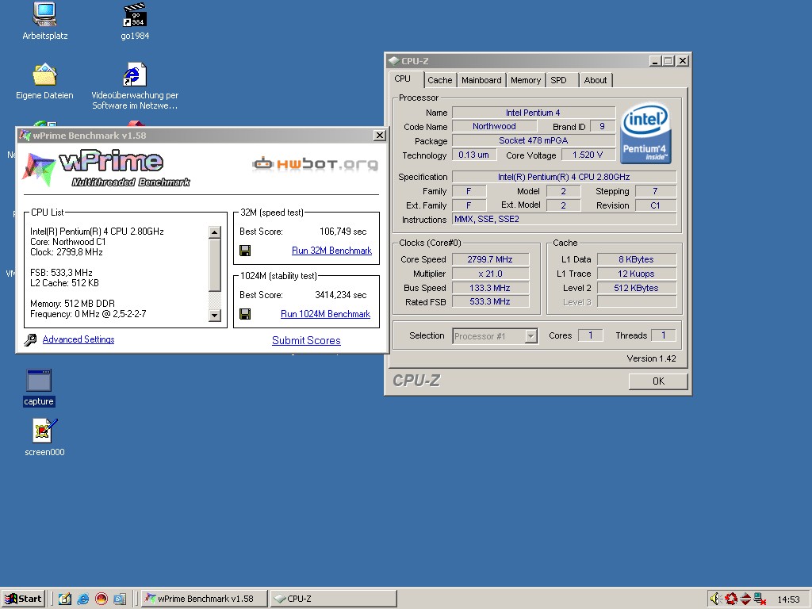Click the first quick launch notepad icon
This screenshot has width=812, height=609.
point(65,599)
